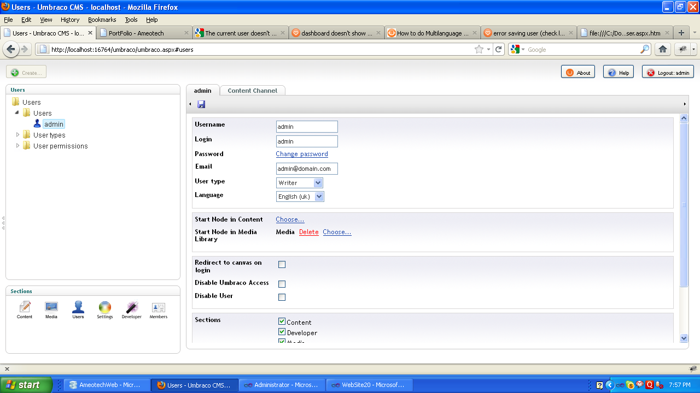700x393 pixels.
Task: Bookmark this page with the star icon
Action: 480,49
